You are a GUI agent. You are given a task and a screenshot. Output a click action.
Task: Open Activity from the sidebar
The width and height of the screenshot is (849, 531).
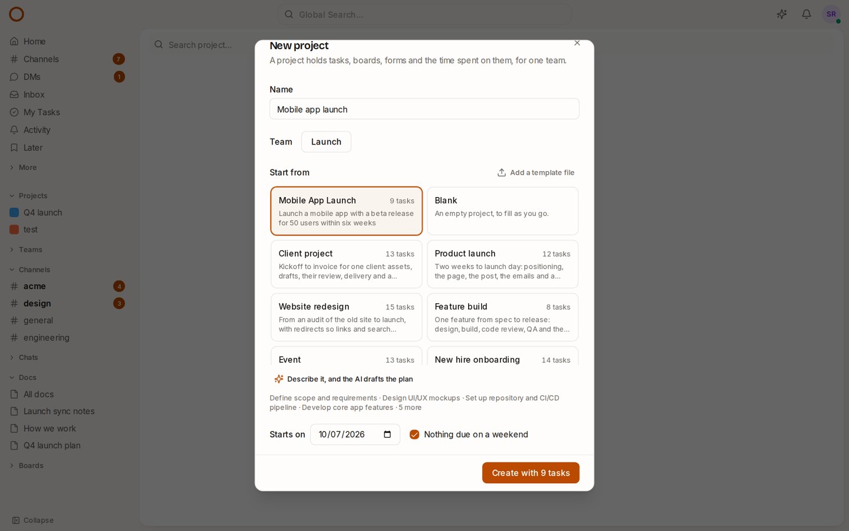[68, 130]
